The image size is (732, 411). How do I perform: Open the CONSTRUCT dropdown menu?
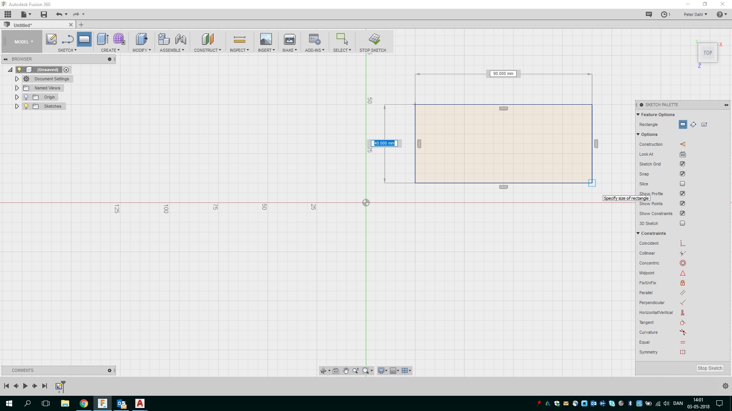pos(207,50)
